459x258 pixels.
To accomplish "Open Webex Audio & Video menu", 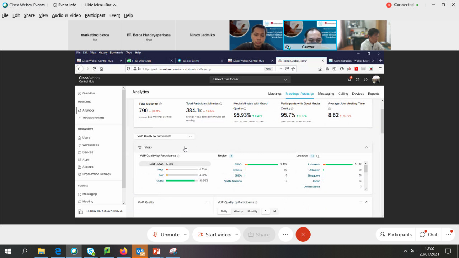I will coord(66,15).
